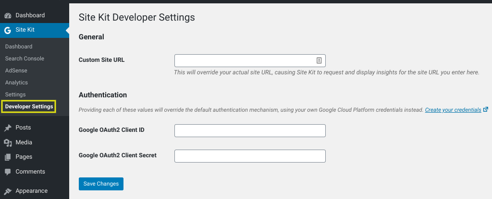Open the Analytics submenu item

pos(17,82)
